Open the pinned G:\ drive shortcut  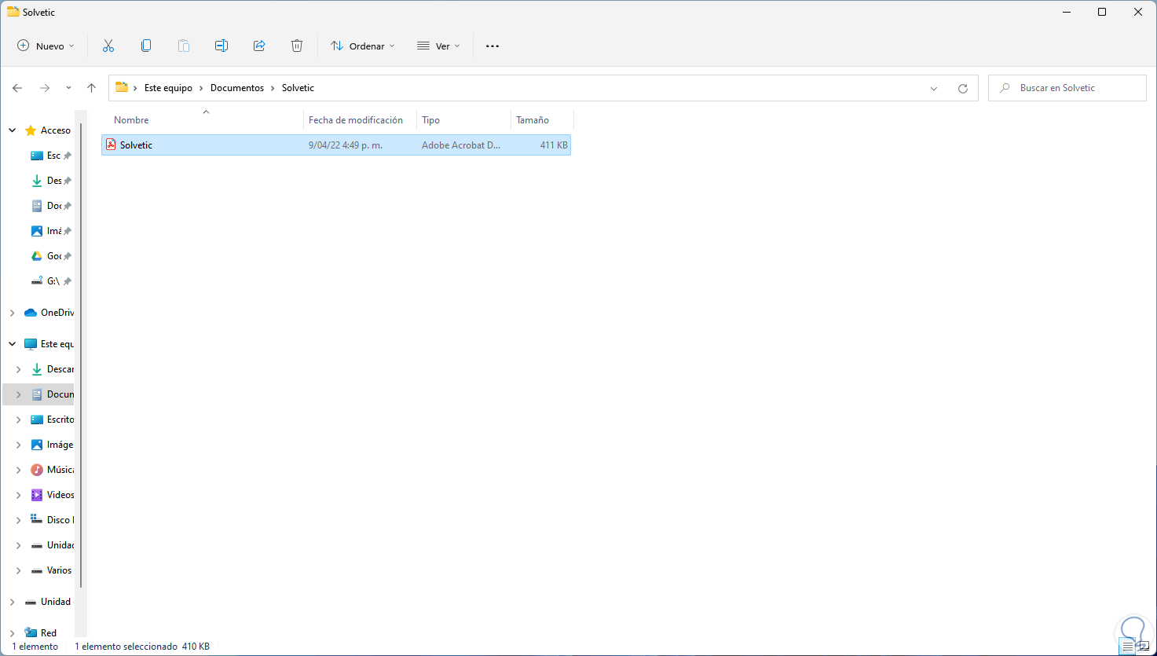coord(50,281)
